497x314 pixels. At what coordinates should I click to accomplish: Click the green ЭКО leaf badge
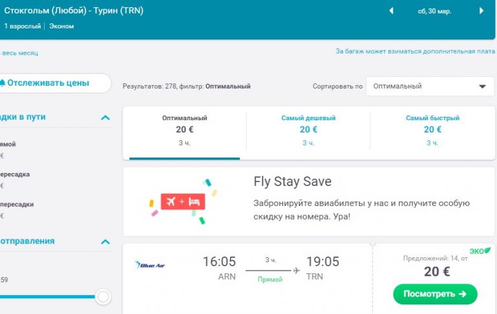(480, 250)
